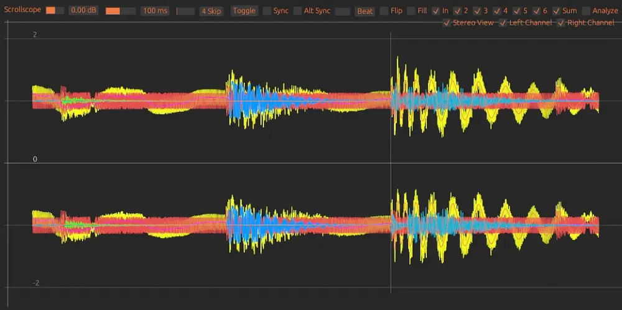Enable the Sync checkbox

267,11
